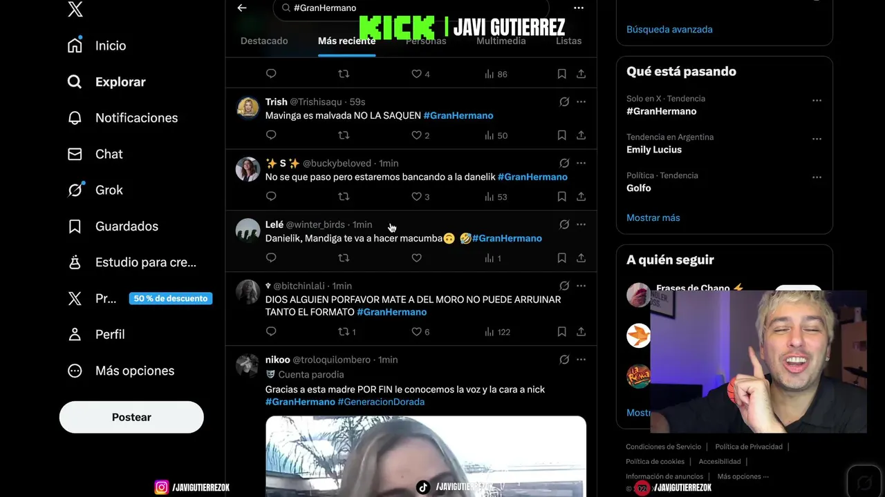Repost Lelé's tweet
Viewport: 885px width, 497px height.
pos(344,258)
